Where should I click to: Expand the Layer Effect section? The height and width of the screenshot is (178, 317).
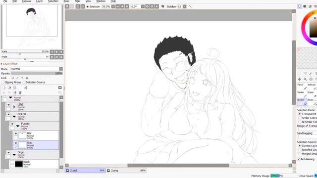pos(1,64)
